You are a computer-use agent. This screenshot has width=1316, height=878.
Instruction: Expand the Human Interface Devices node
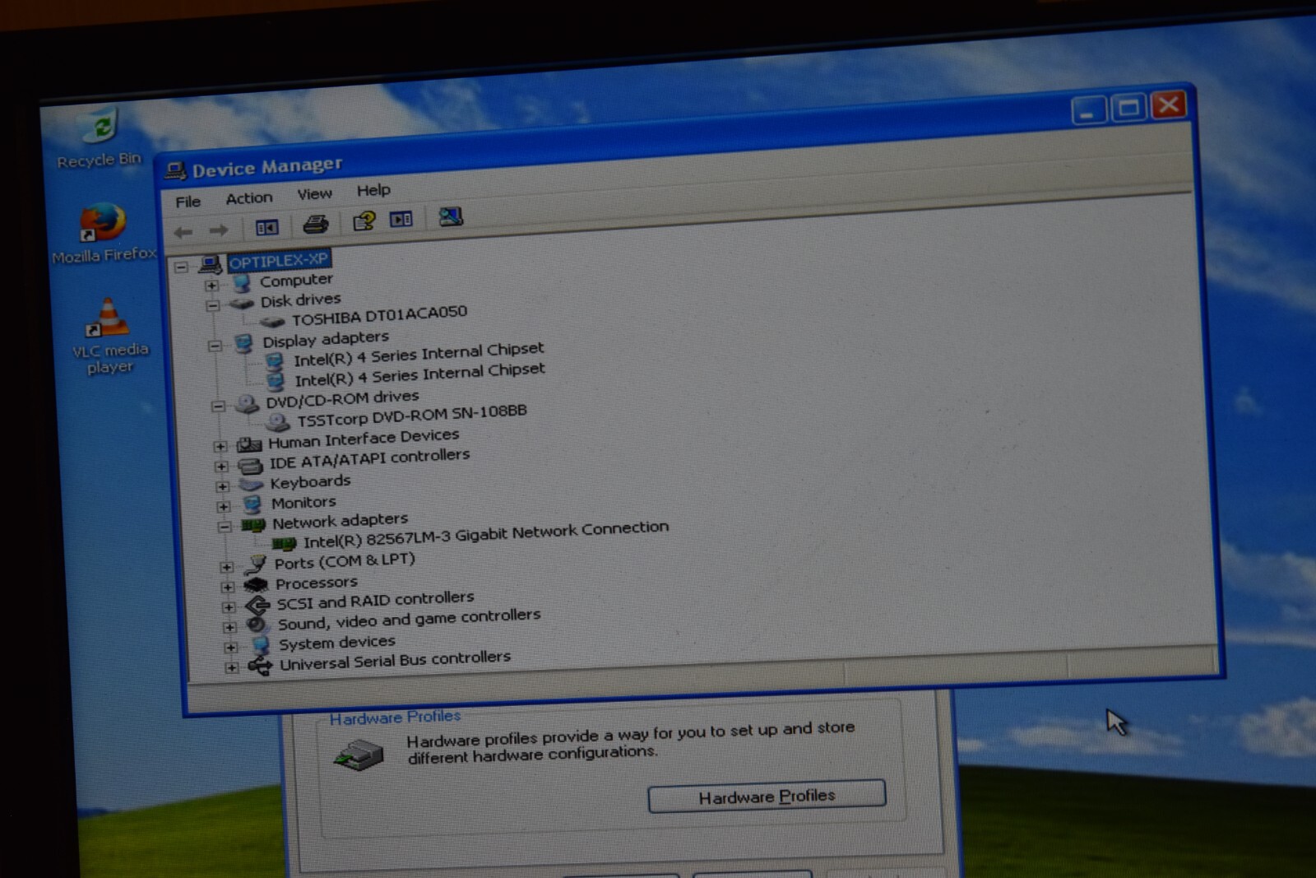tap(220, 447)
